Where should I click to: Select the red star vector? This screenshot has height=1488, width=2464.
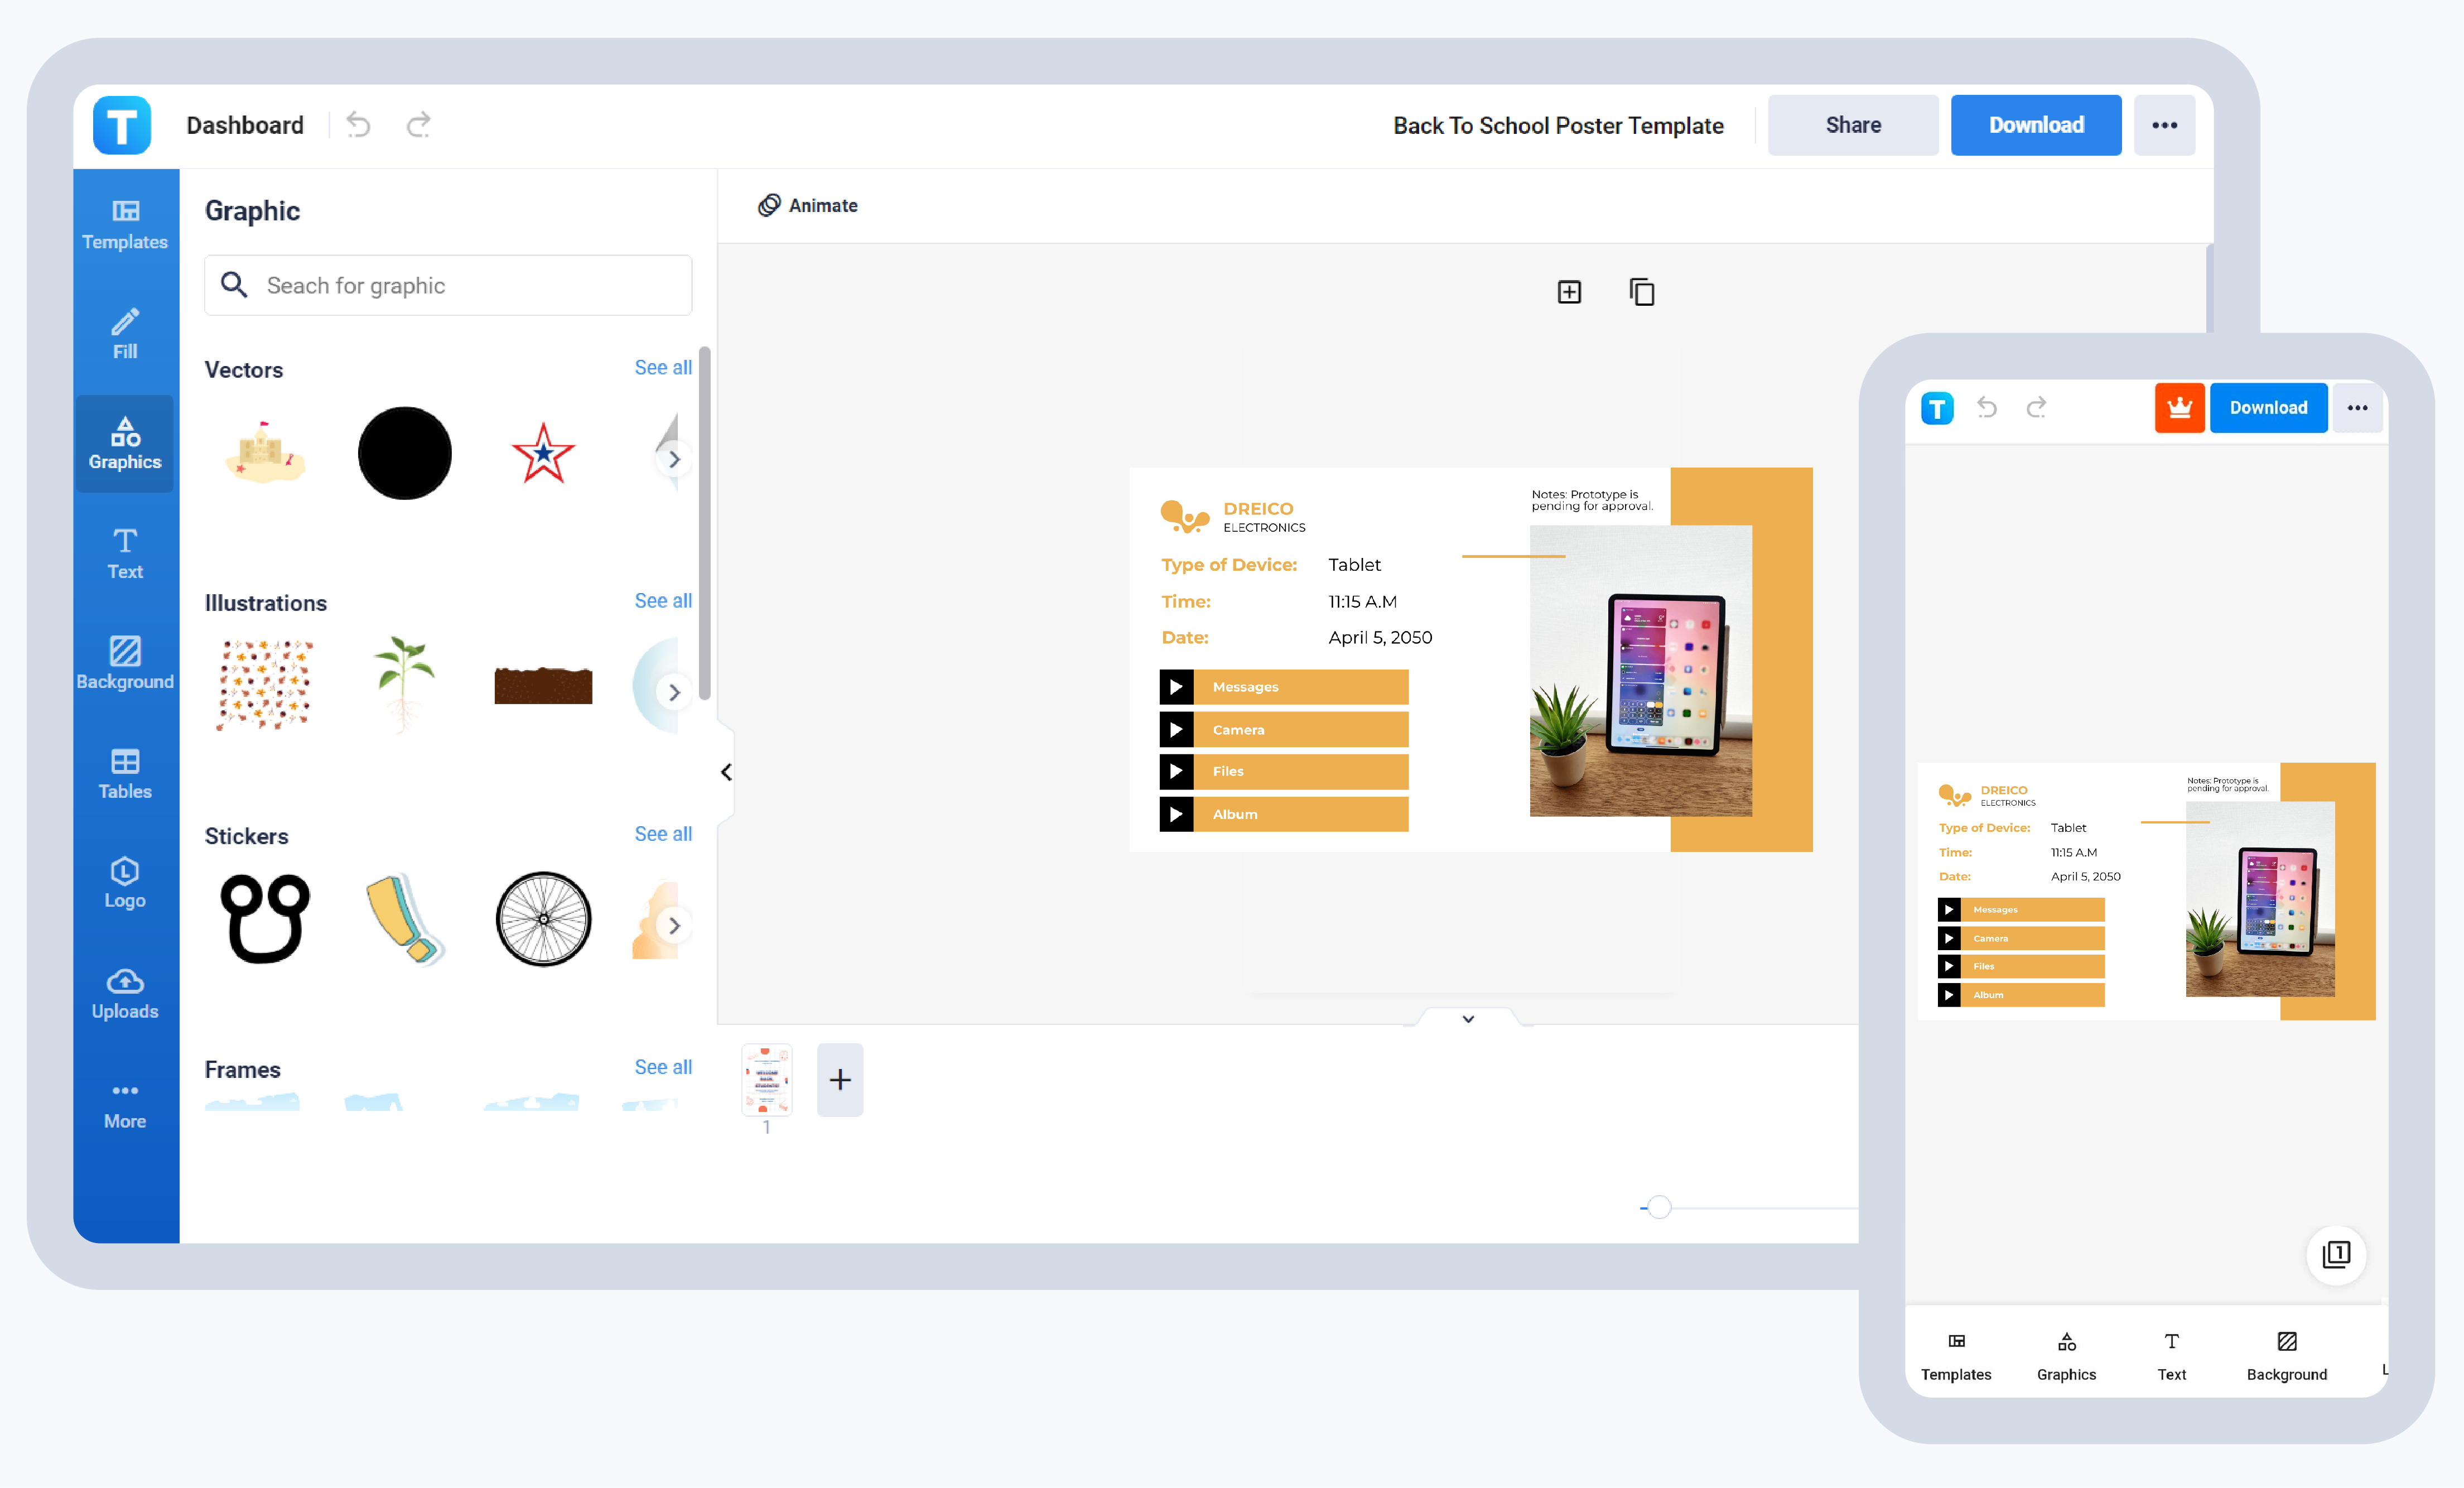coord(543,453)
